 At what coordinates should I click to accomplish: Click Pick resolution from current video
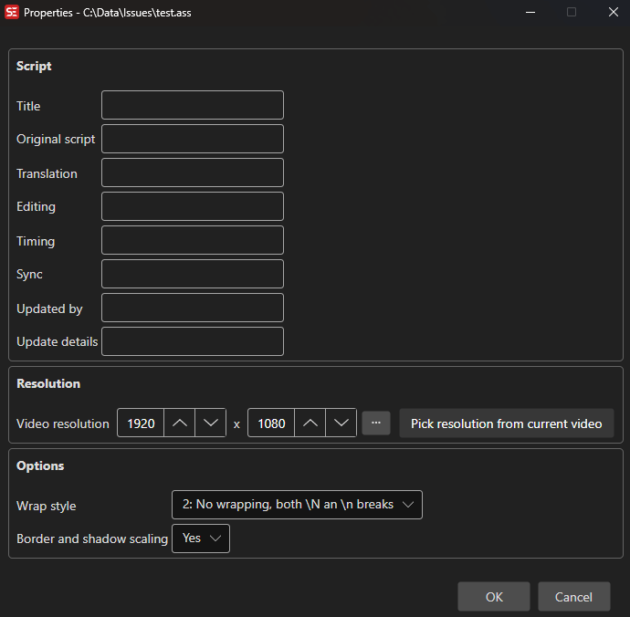[x=506, y=423]
